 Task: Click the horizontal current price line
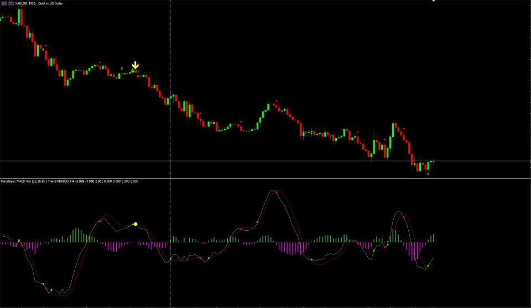coord(265,161)
